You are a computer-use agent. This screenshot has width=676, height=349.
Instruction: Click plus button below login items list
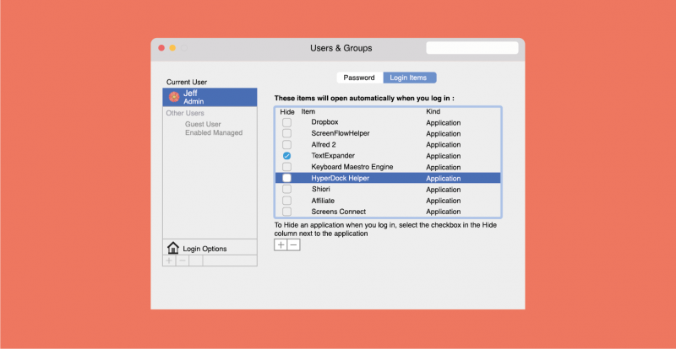pyautogui.click(x=281, y=244)
